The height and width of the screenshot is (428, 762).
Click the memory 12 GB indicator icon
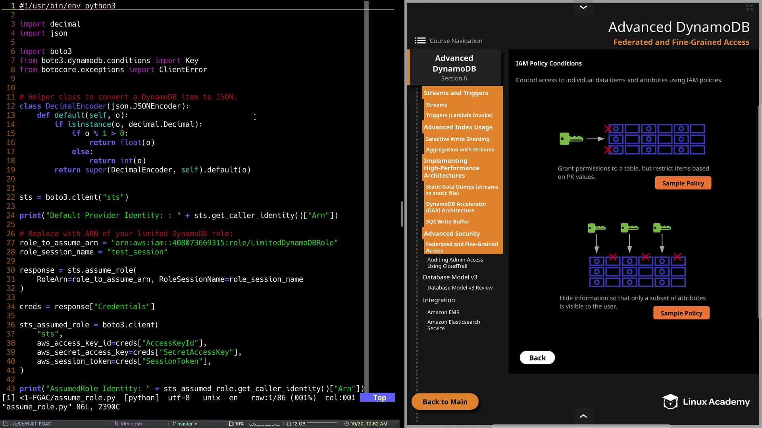click(289, 424)
